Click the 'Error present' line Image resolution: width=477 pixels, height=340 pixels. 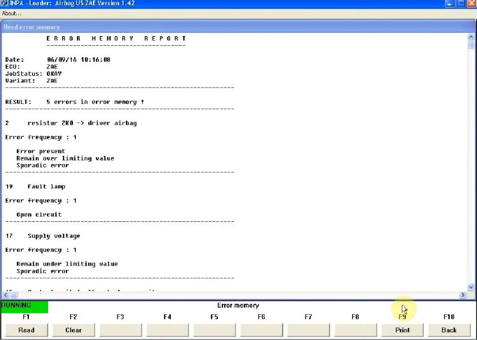[41, 151]
